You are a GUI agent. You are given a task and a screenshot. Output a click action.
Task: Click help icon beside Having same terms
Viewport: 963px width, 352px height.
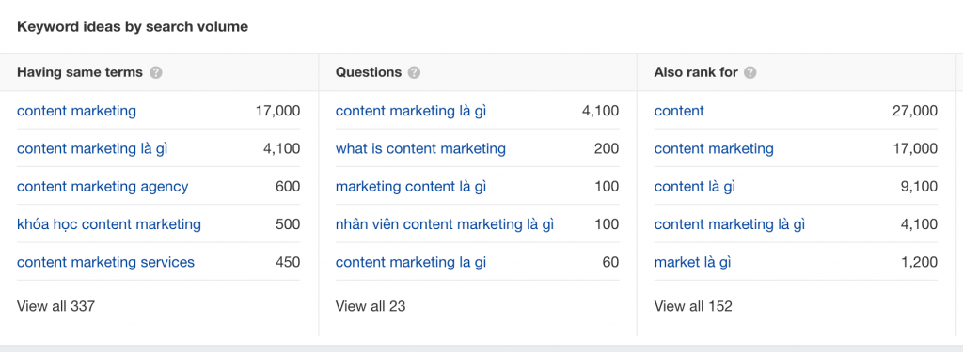click(156, 72)
